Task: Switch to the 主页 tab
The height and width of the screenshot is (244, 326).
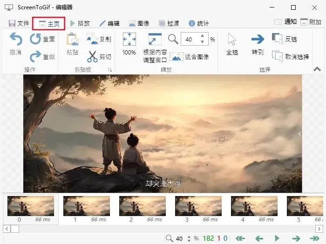Action: pos(49,24)
